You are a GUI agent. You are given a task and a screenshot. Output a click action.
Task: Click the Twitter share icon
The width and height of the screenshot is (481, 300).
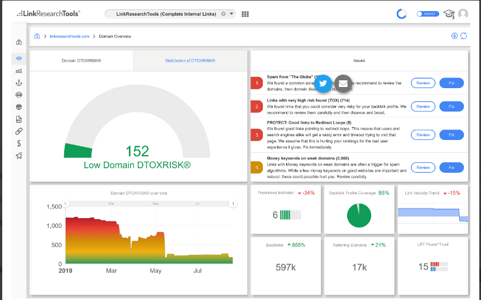tap(323, 83)
